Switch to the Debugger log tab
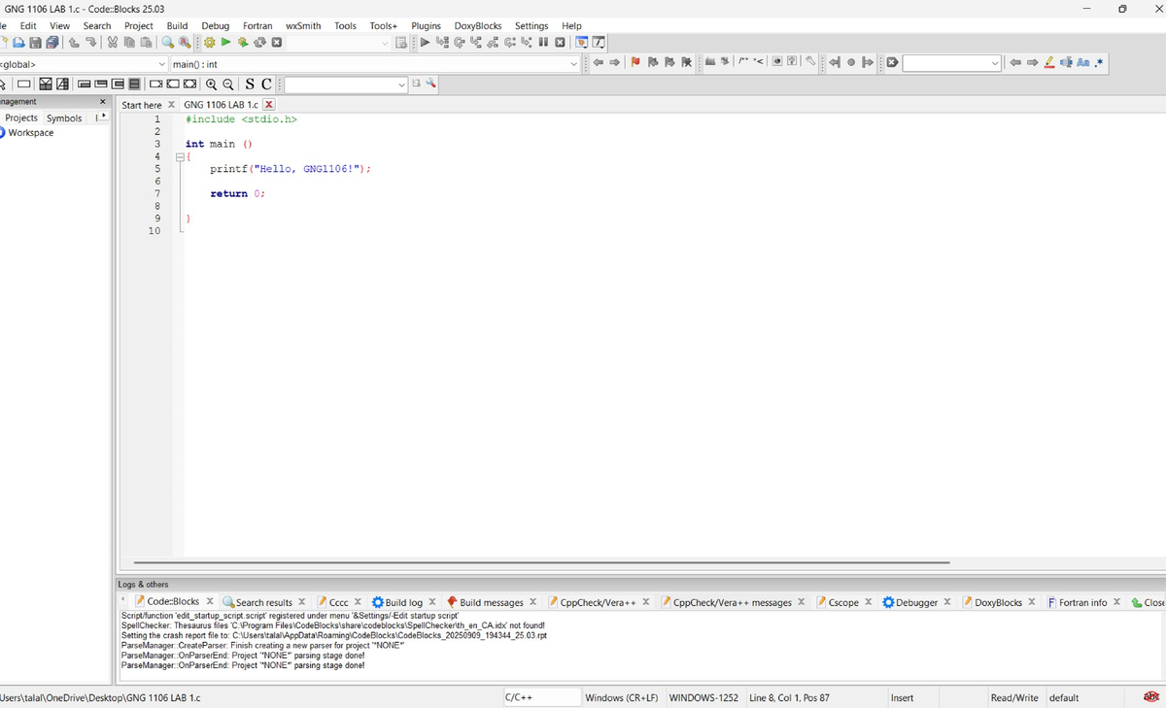 [915, 602]
